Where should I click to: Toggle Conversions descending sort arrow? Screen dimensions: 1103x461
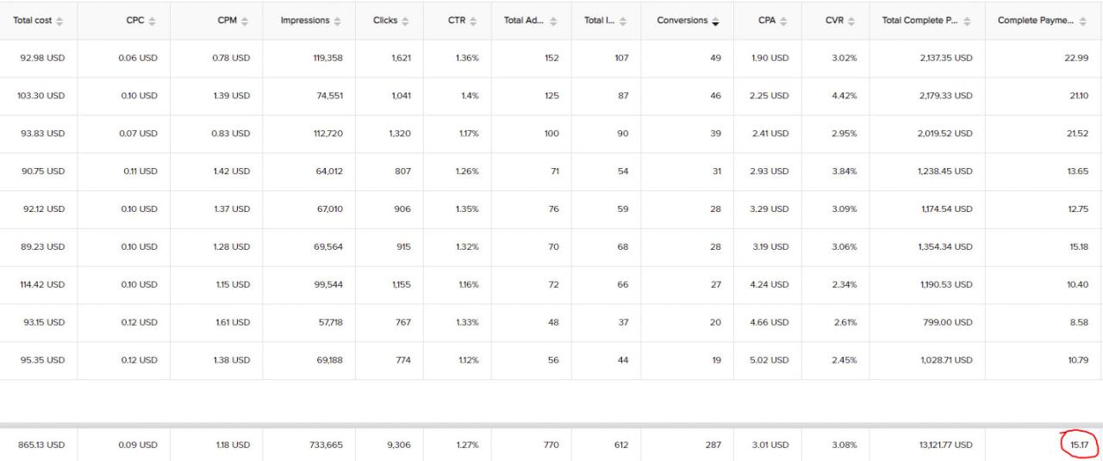[716, 20]
